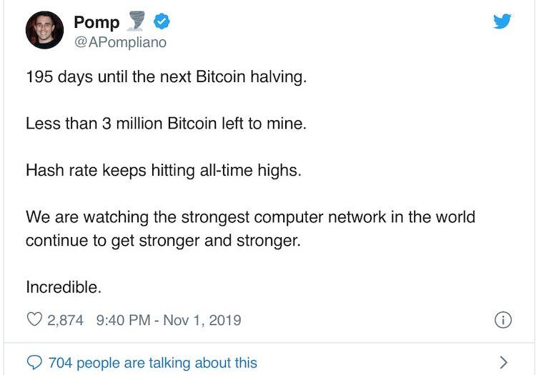549x375 pixels.
Task: Click the Twitter bird logo
Action: (x=503, y=21)
